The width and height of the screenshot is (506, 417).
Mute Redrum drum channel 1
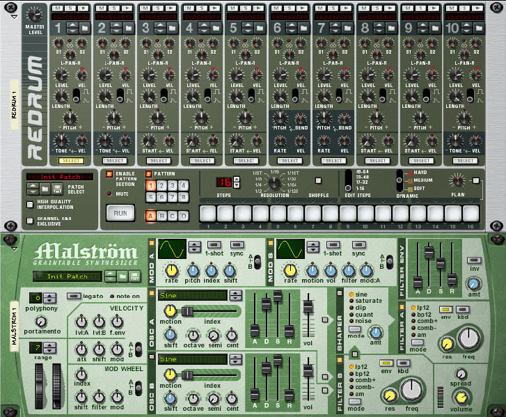[x=56, y=6]
